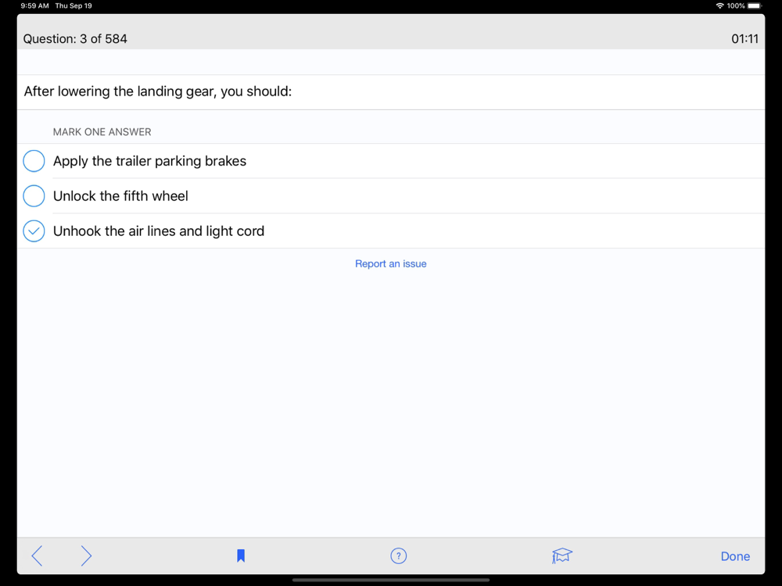Viewport: 782px width, 586px height.
Task: Select radio for Unlock the fifth wheel
Action: pos(34,196)
